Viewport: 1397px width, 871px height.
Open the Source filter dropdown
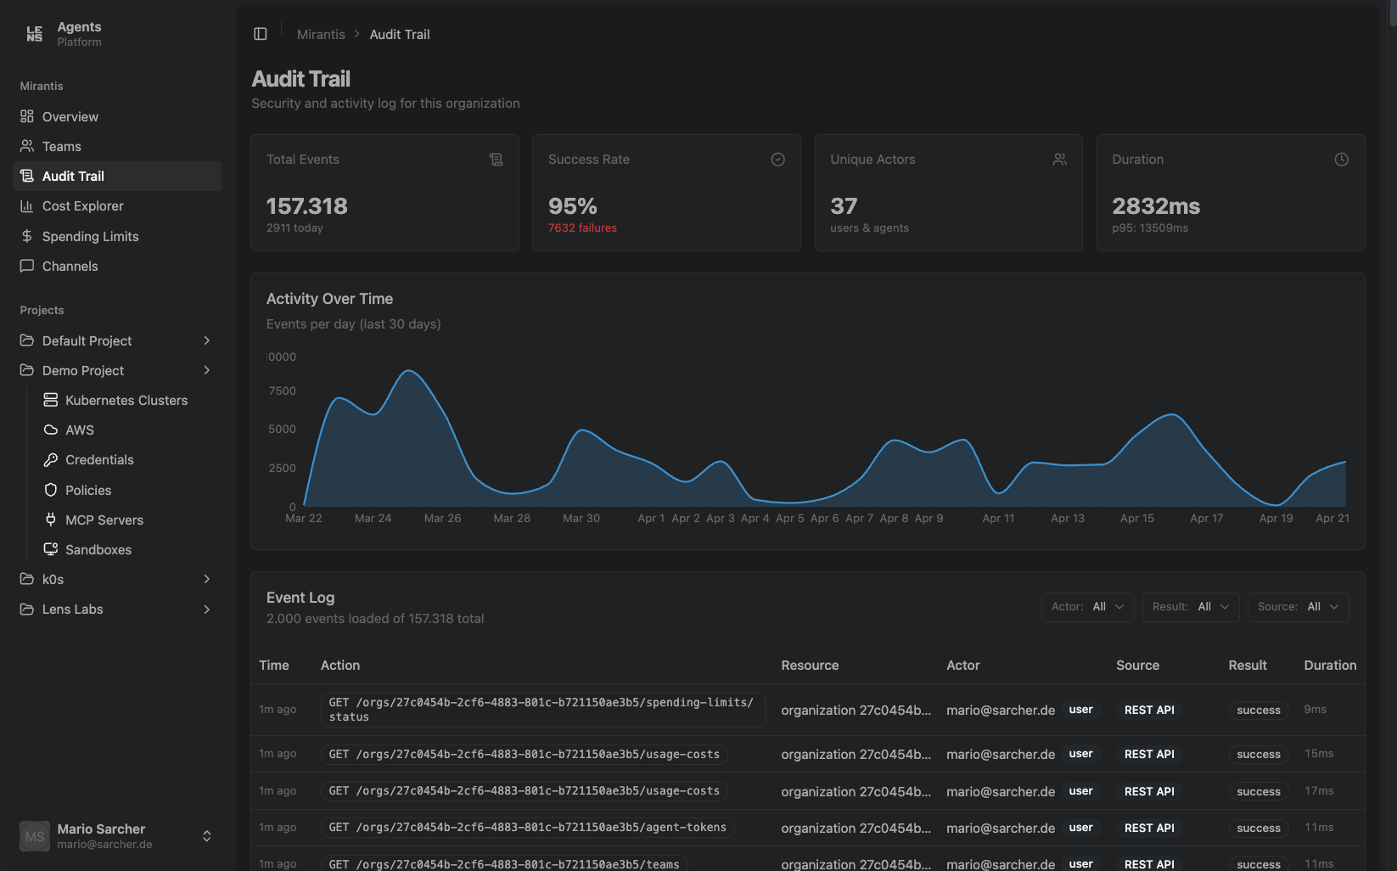click(x=1298, y=606)
